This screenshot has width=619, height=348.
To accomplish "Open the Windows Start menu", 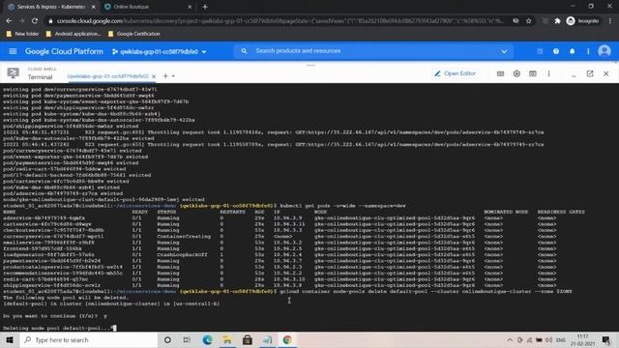I will coord(10,340).
